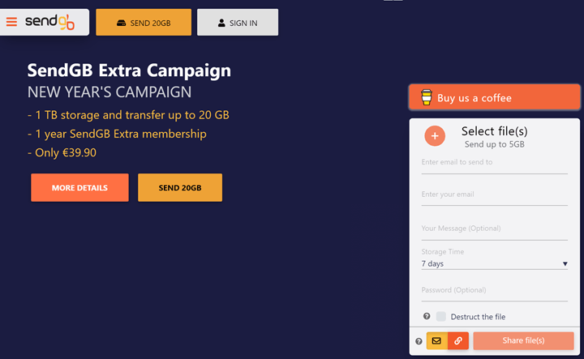Image resolution: width=584 pixels, height=359 pixels.
Task: Click help icon beside Destruct the file
Action: (427, 316)
